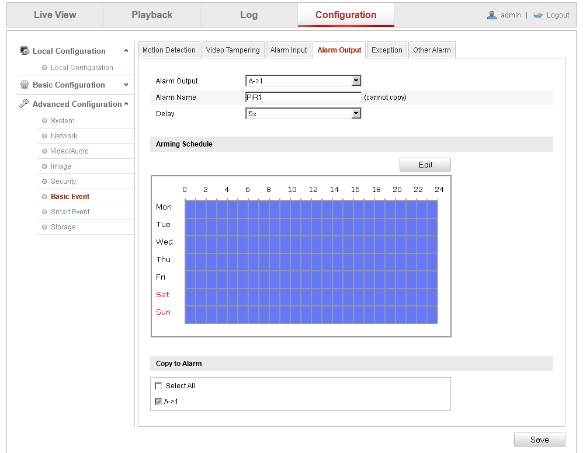583x453 pixels.
Task: Click the Alarm Name text field
Action: 303,97
